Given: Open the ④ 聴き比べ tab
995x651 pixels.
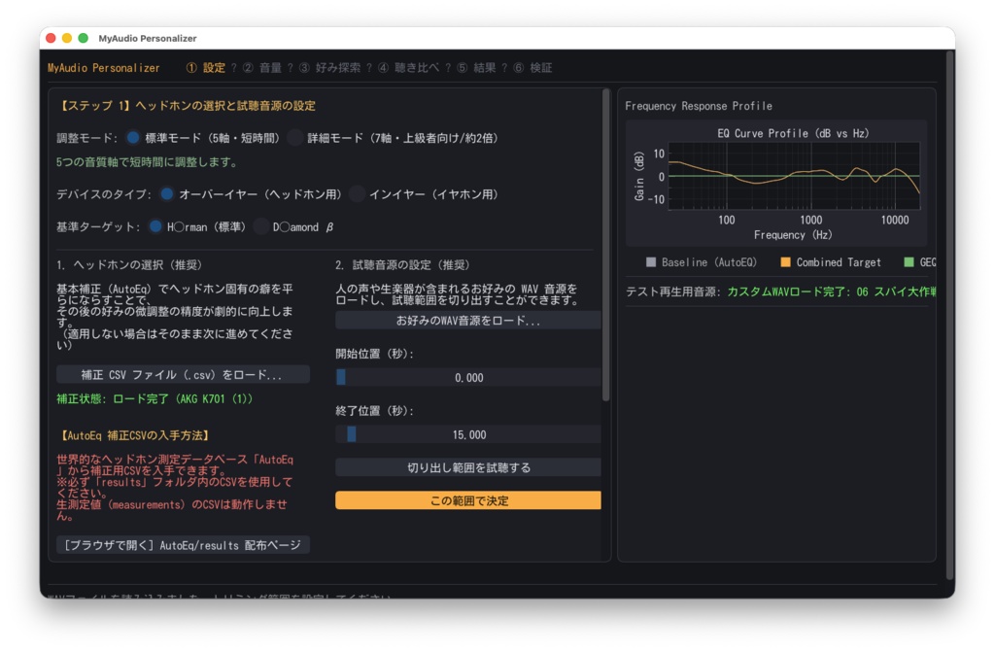Looking at the screenshot, I should pyautogui.click(x=408, y=68).
